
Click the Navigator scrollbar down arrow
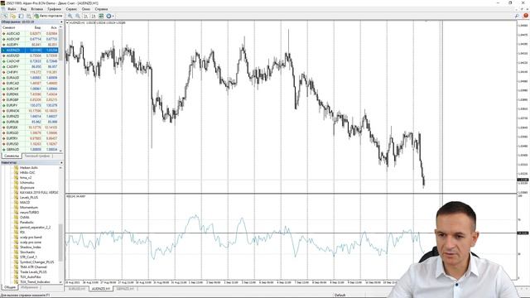[60, 281]
